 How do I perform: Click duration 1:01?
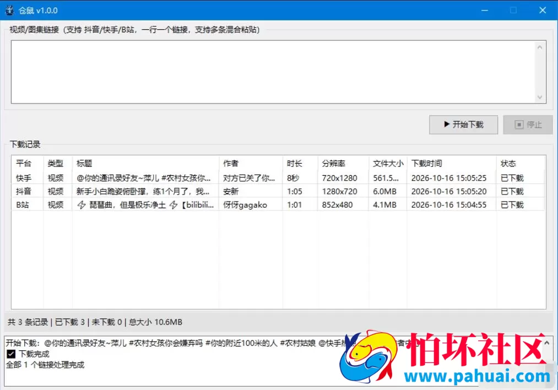294,205
